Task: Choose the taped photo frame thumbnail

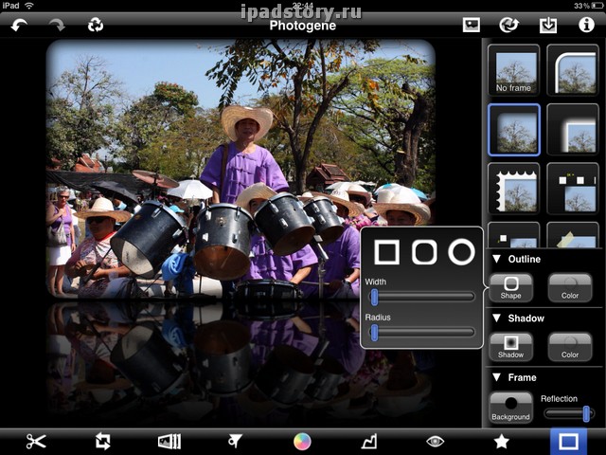Action: click(x=573, y=235)
